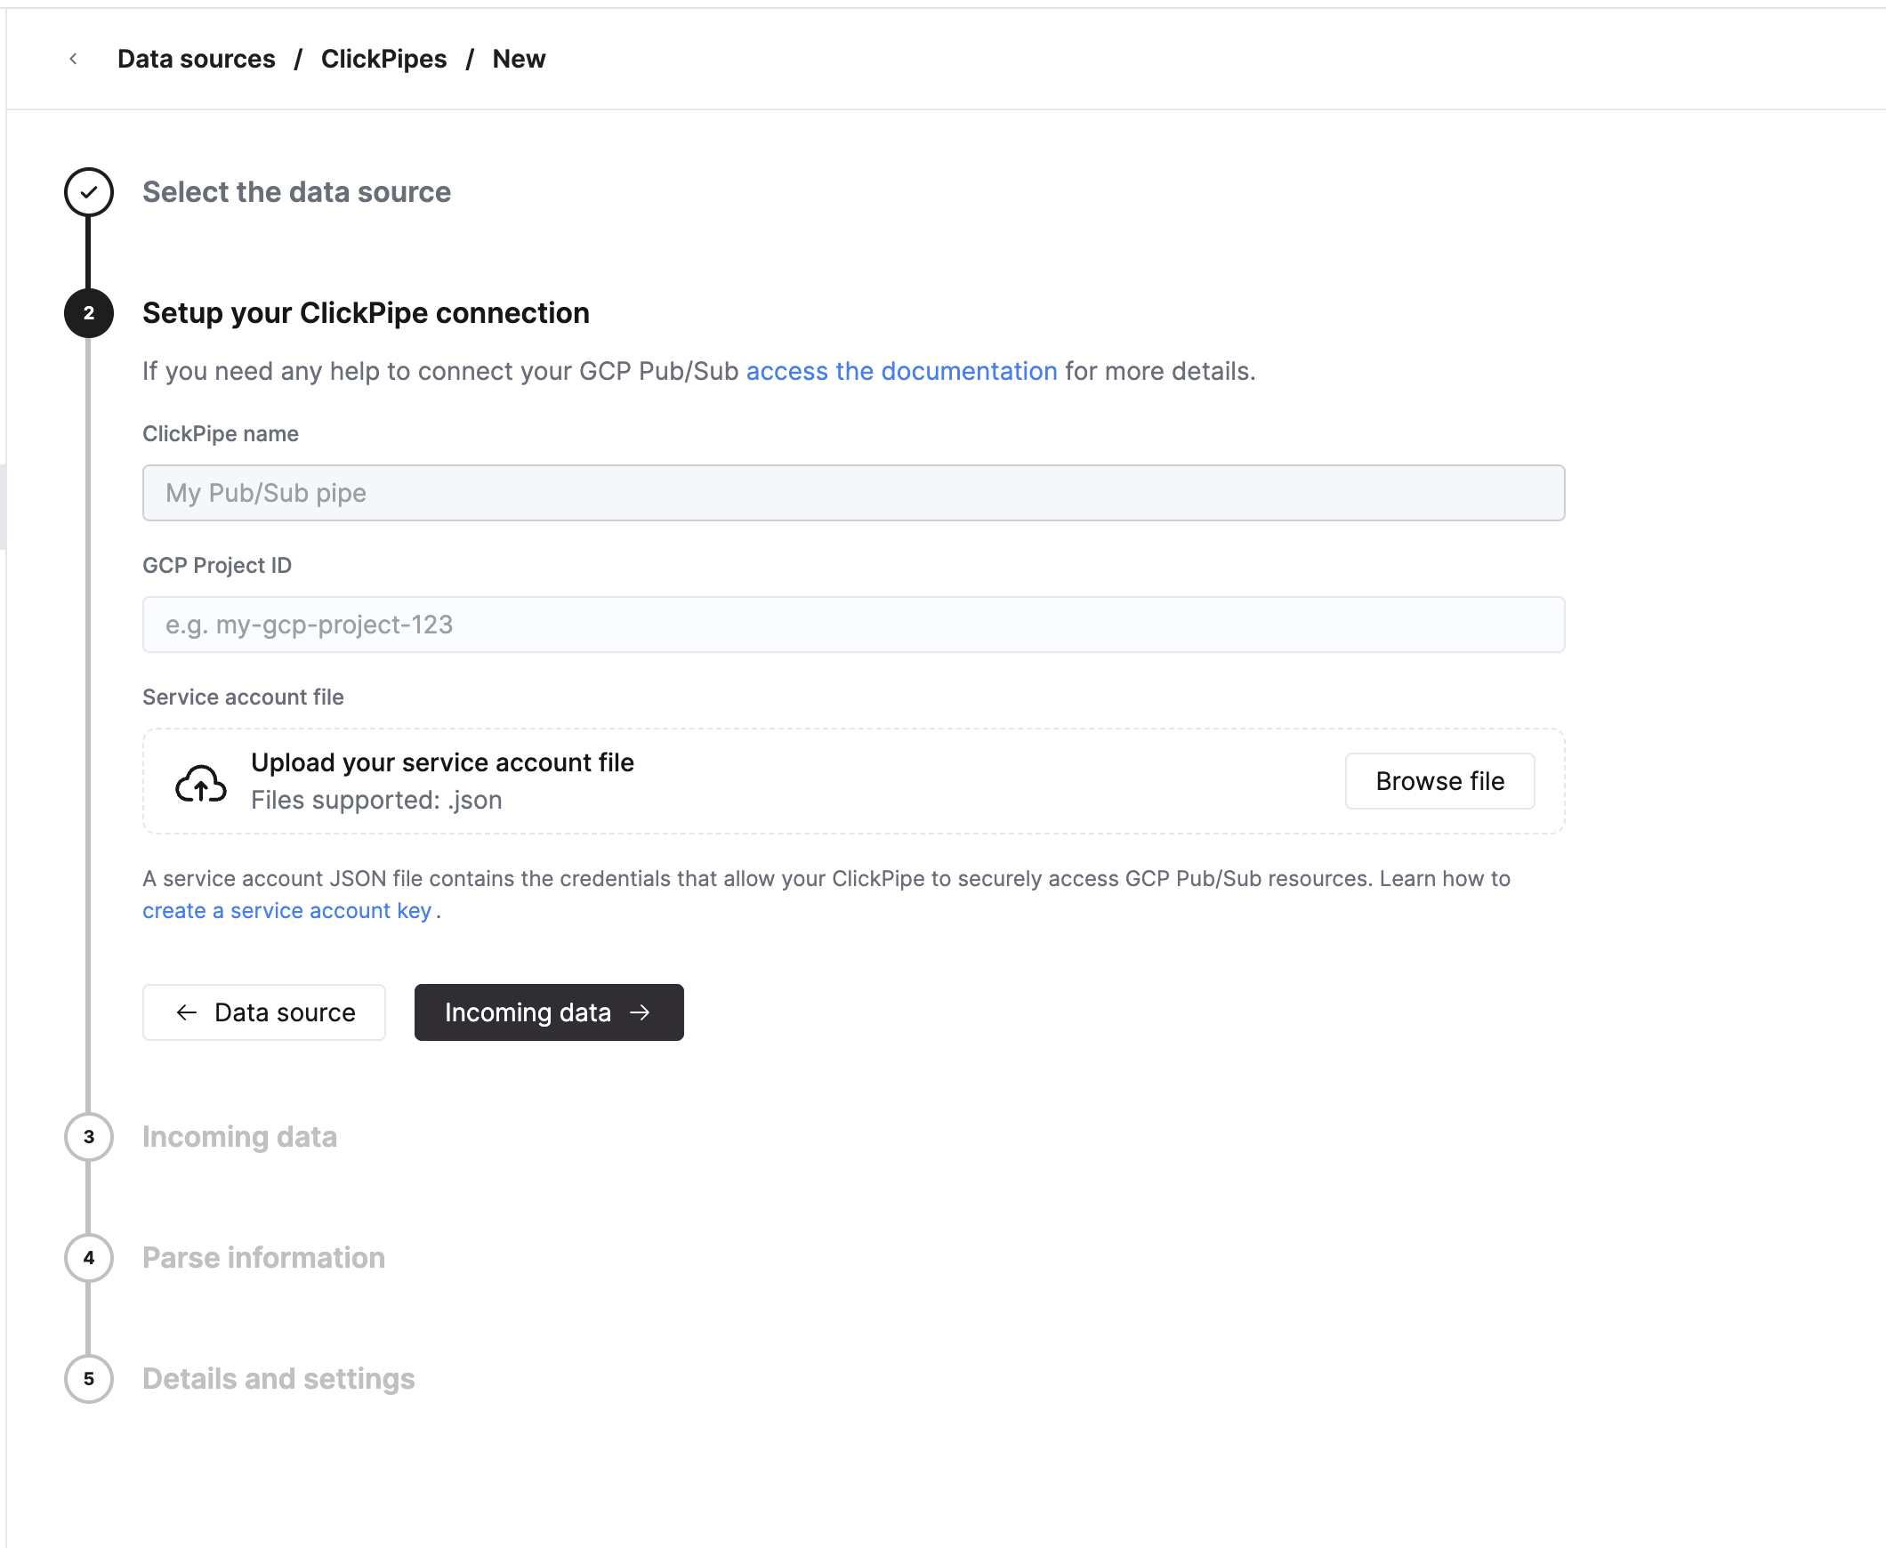Click the cloud upload icon
The width and height of the screenshot is (1886, 1548).
click(201, 783)
